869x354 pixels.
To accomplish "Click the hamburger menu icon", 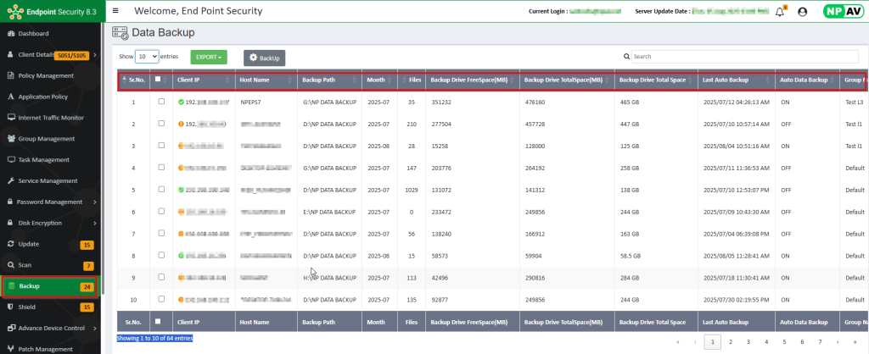I will click(115, 11).
